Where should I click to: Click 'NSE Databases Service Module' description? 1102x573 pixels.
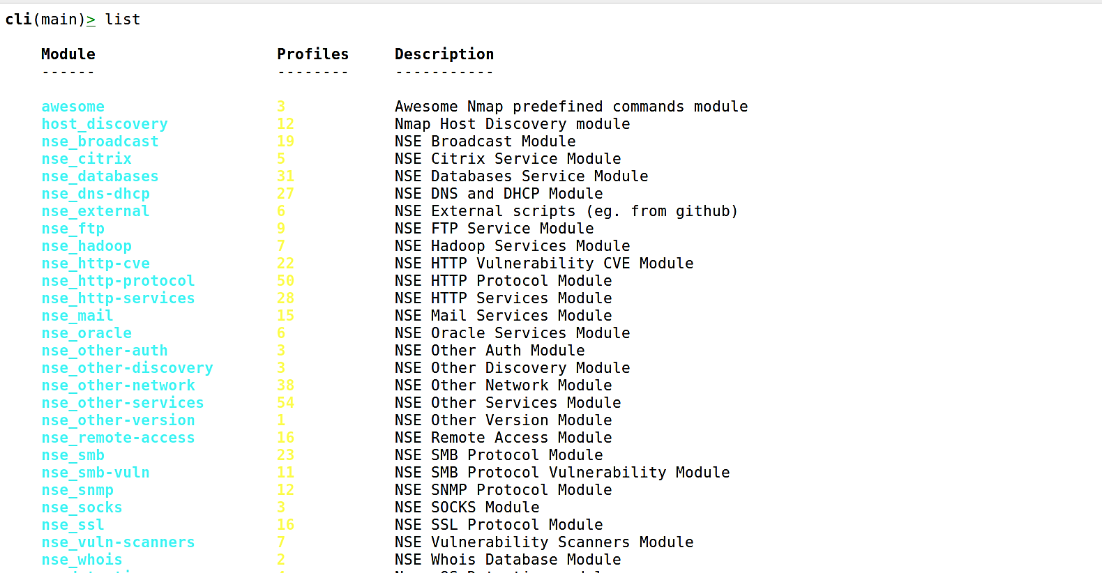pyautogui.click(x=522, y=176)
